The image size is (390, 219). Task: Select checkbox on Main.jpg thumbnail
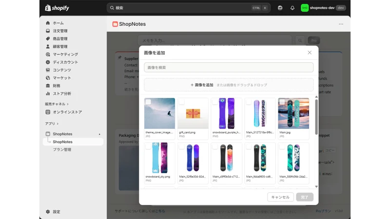pyautogui.click(x=282, y=102)
